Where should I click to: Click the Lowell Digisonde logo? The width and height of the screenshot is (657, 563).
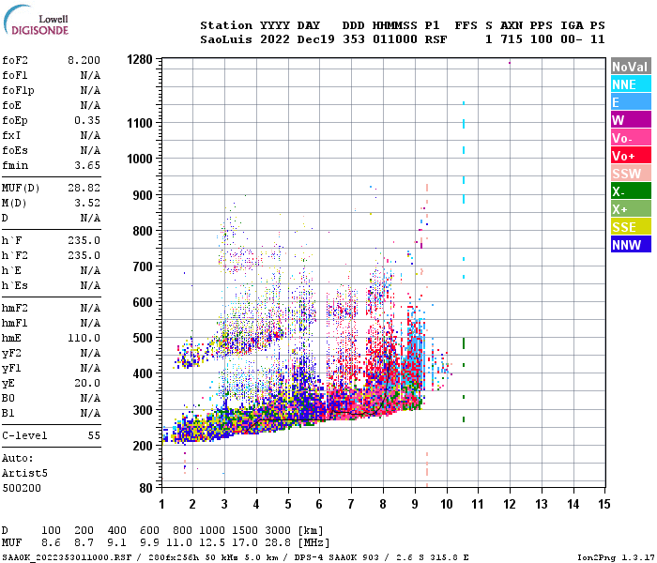36,20
